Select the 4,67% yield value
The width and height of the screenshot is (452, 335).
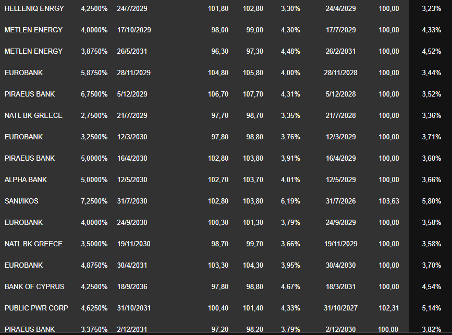[290, 286]
